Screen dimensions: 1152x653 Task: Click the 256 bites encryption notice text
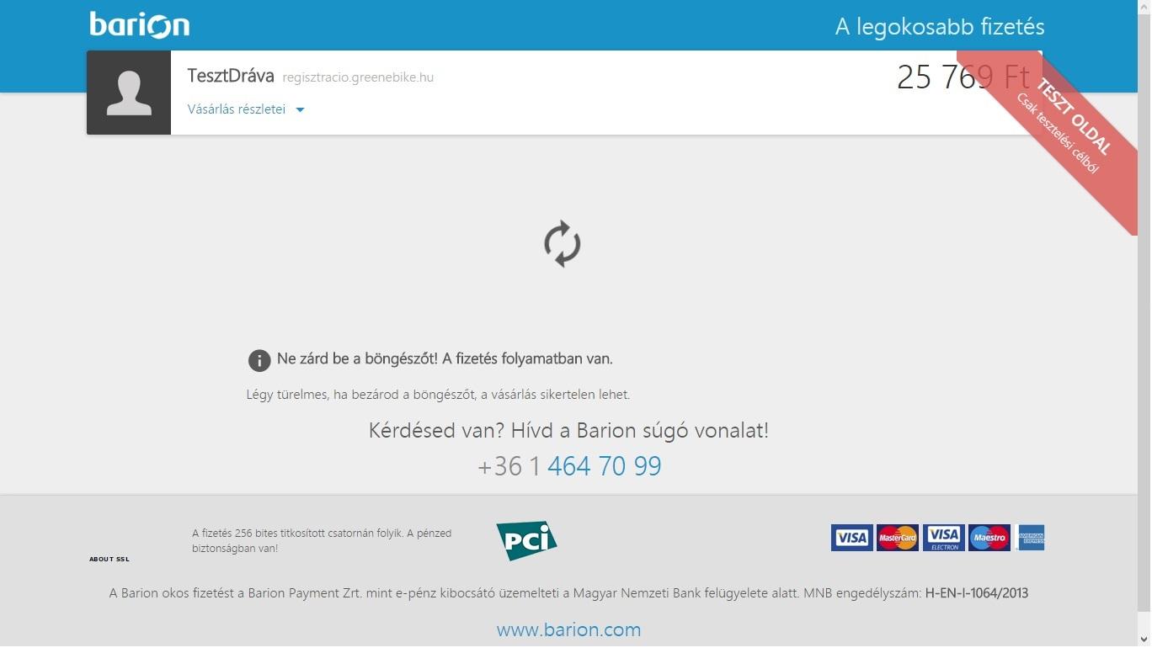point(322,540)
